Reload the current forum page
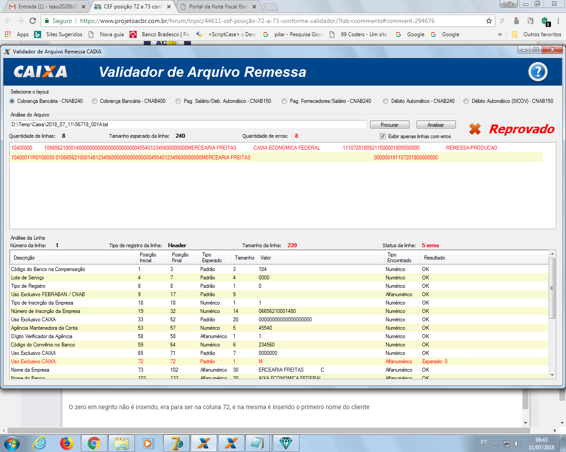 pos(33,21)
